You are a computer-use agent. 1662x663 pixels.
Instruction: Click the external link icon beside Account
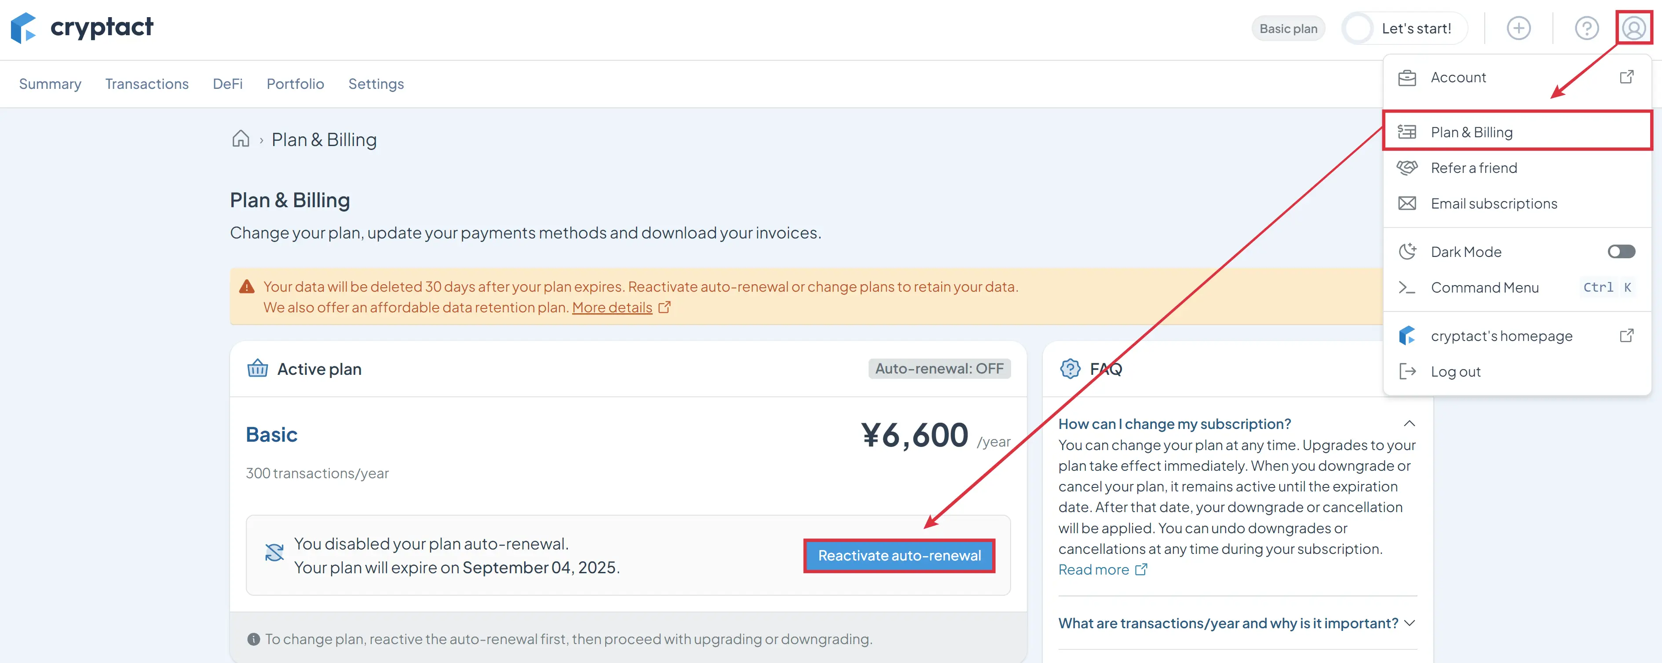(x=1626, y=77)
